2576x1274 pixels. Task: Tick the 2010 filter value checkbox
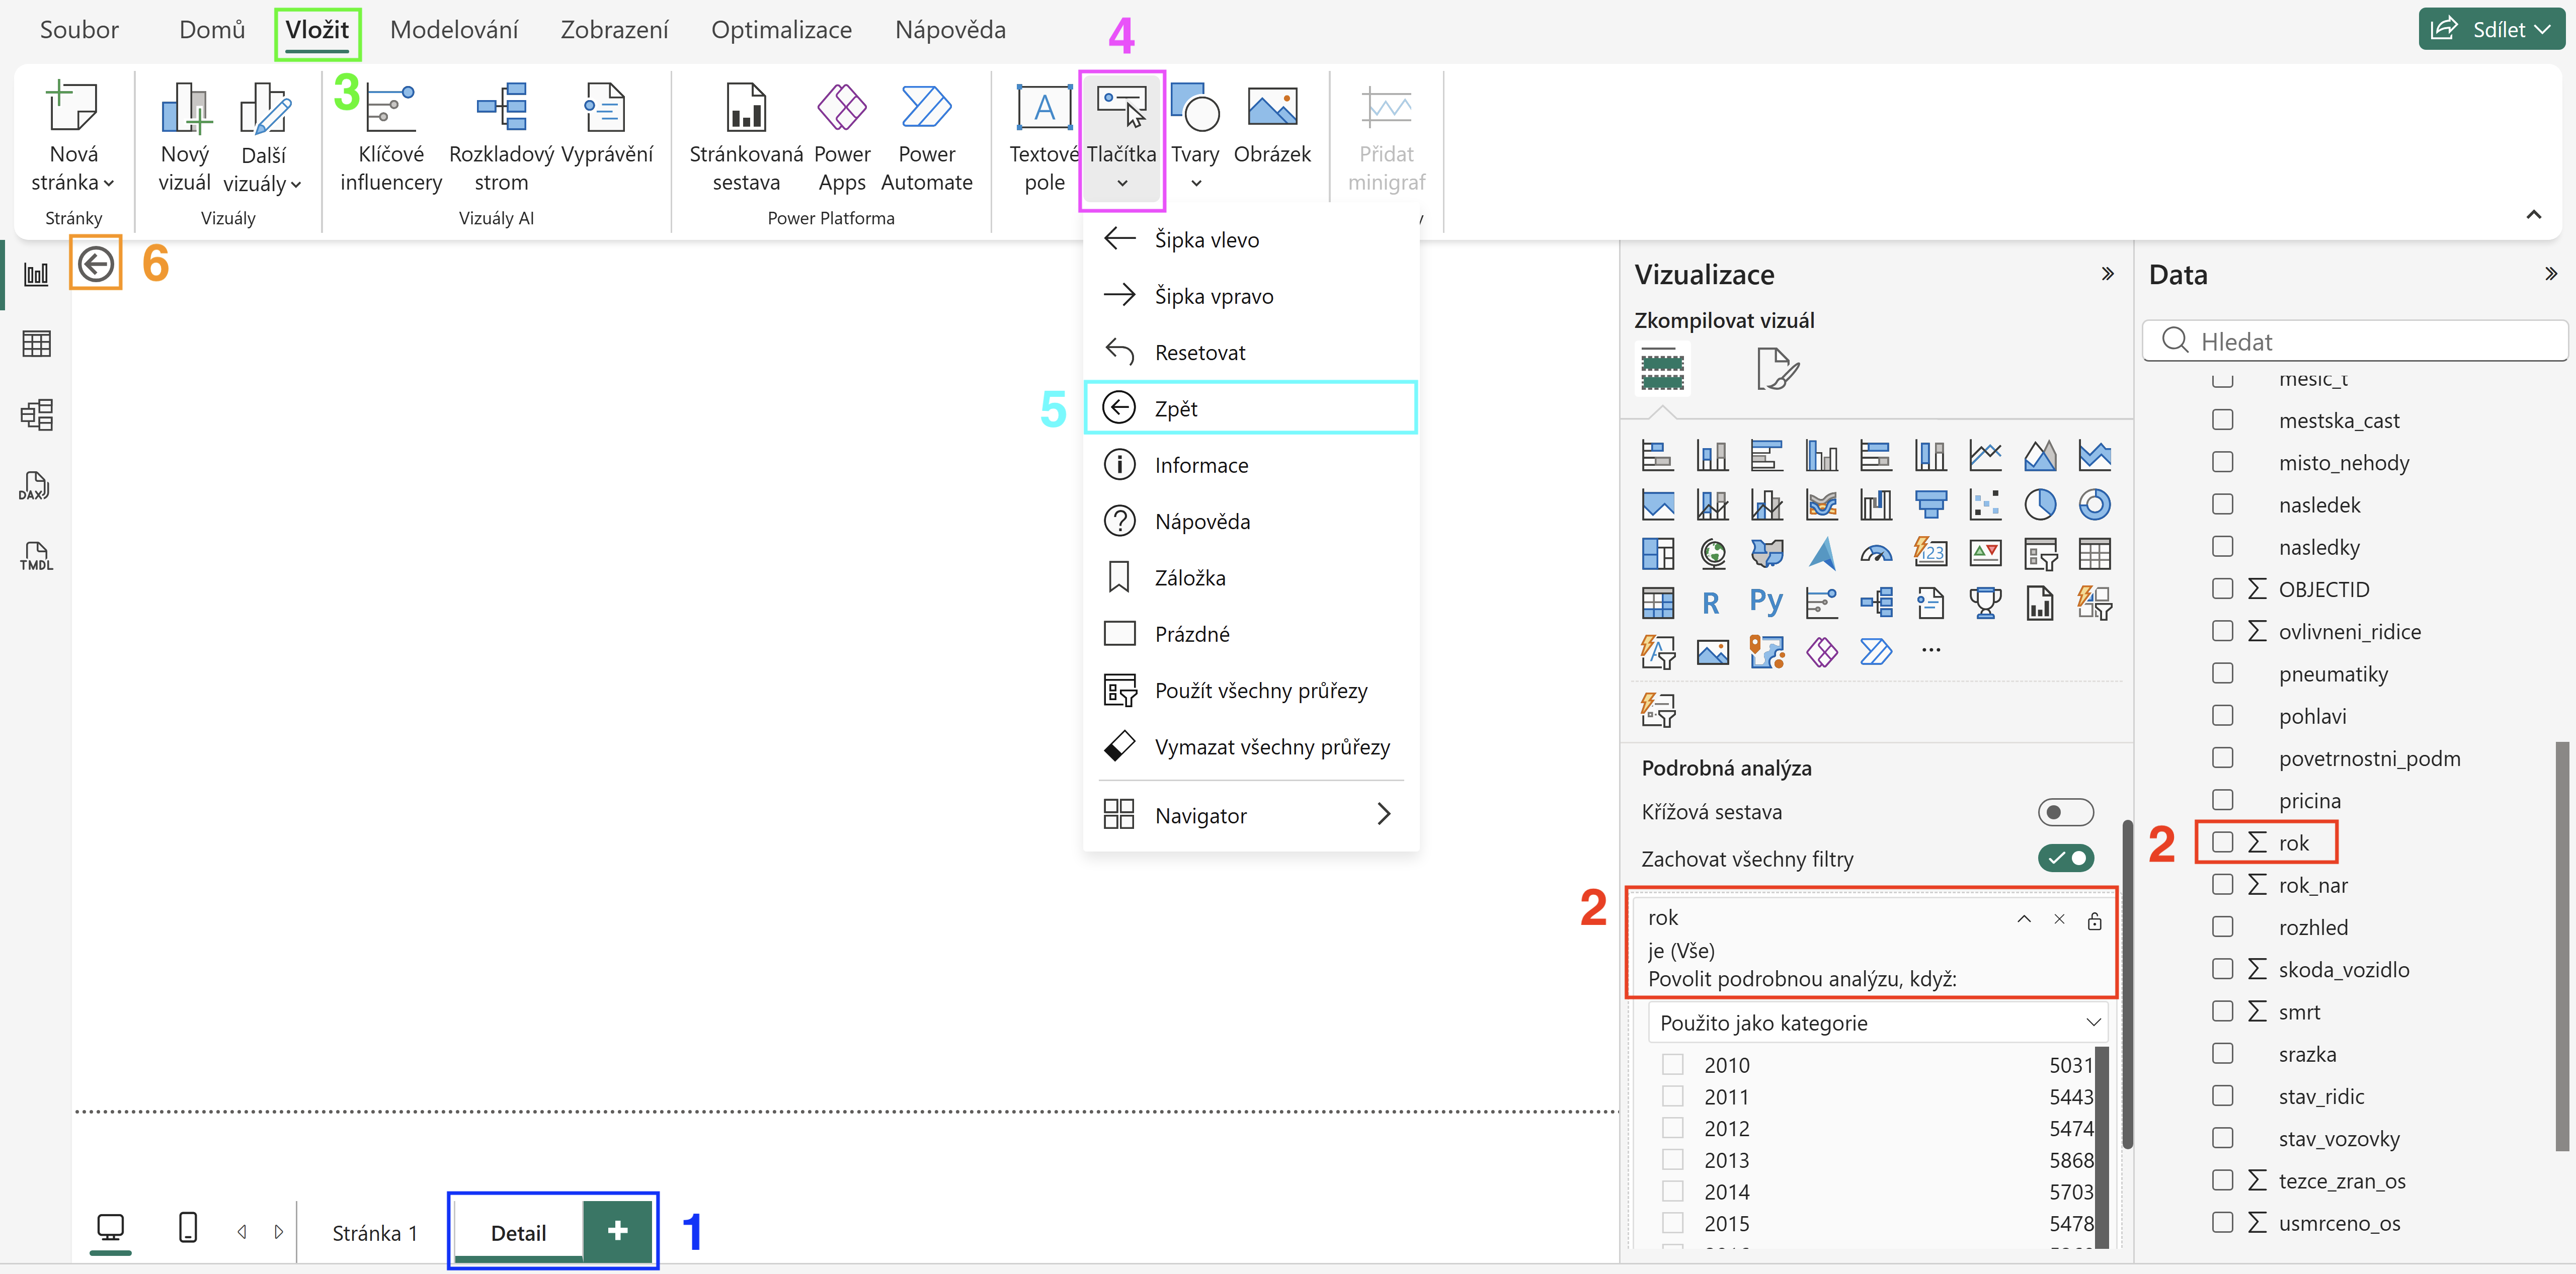tap(1672, 1064)
